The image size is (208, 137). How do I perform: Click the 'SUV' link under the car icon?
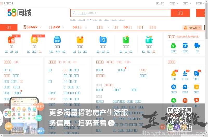[x=58, y=51]
